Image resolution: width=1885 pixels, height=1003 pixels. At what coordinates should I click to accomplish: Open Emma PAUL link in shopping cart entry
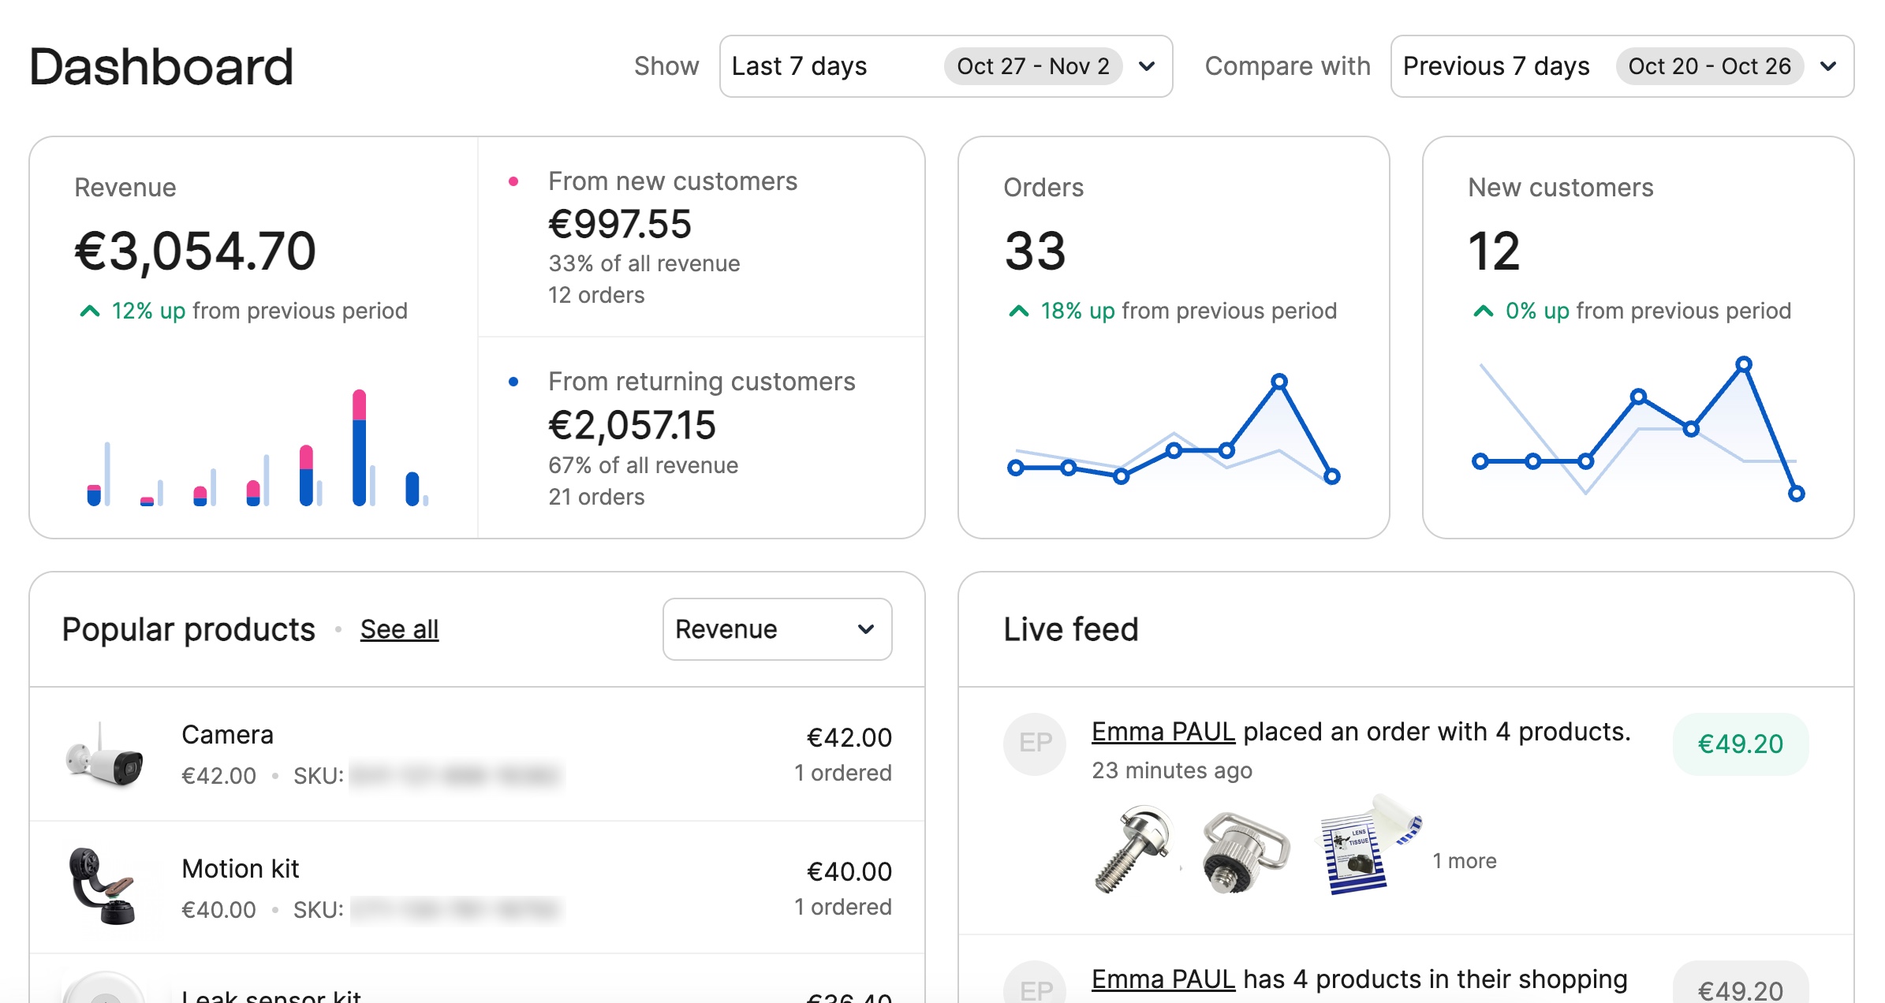tap(1163, 979)
